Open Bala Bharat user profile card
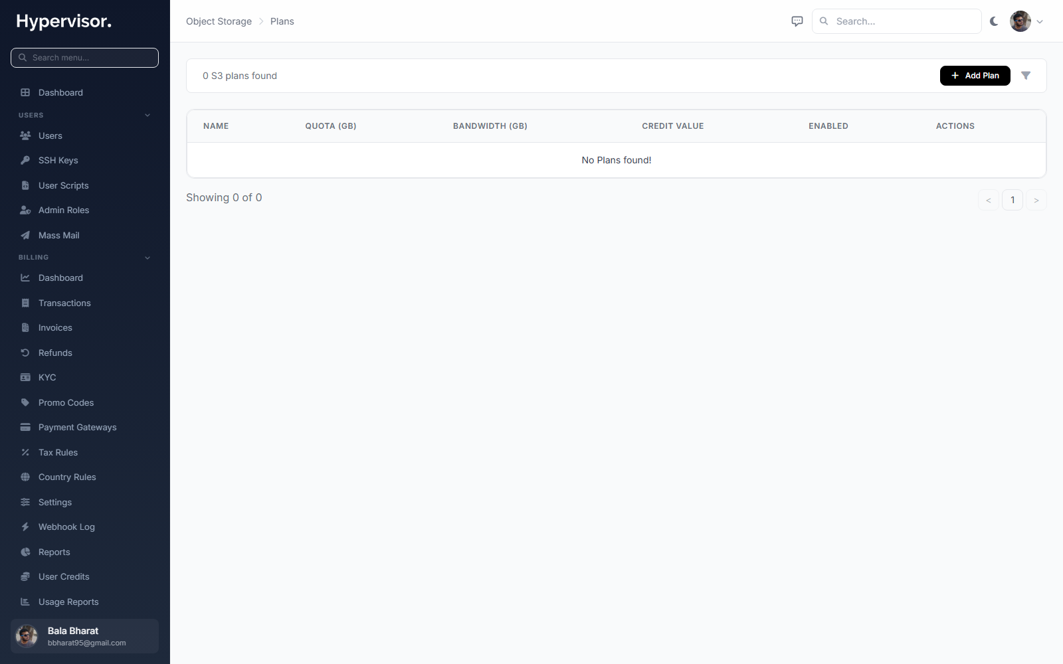Image resolution: width=1063 pixels, height=664 pixels. [x=84, y=636]
